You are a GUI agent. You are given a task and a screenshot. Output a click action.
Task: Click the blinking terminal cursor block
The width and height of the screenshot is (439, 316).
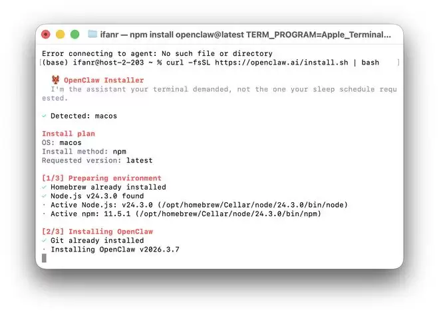click(x=45, y=258)
